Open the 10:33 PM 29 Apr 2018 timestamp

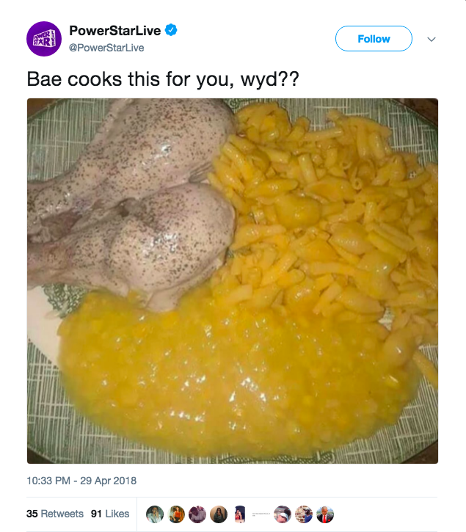click(81, 481)
